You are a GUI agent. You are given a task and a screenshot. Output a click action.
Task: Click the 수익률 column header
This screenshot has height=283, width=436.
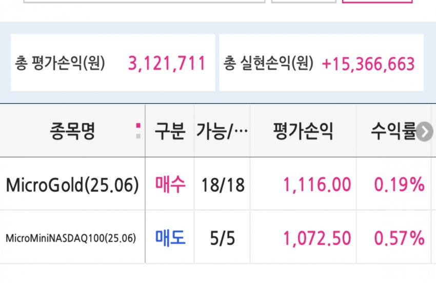click(x=393, y=131)
